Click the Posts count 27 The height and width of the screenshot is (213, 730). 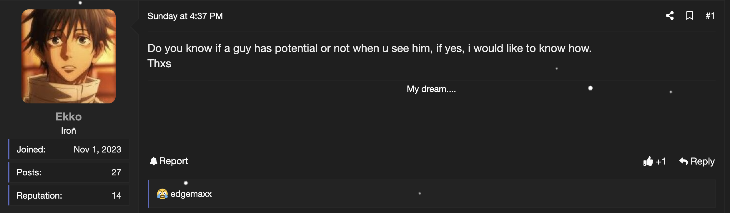[116, 172]
